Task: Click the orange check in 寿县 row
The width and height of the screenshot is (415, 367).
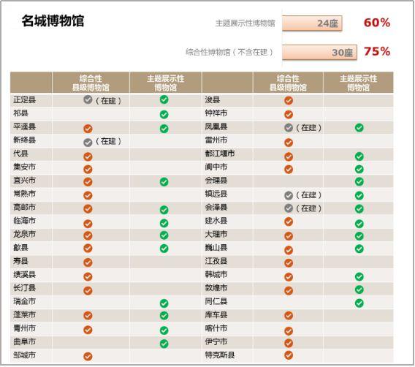Action: point(88,262)
